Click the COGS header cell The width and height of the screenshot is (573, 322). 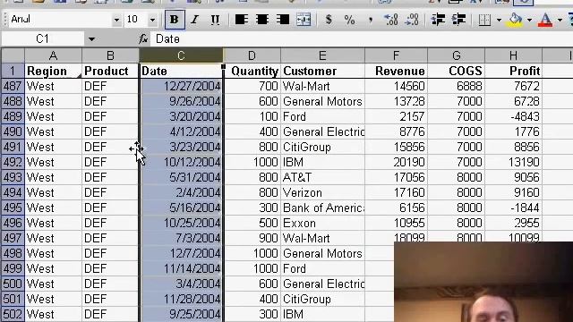(456, 71)
